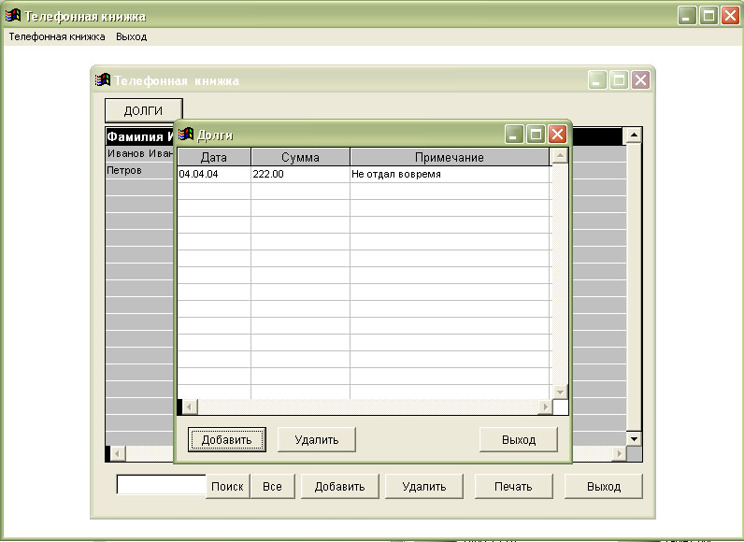This screenshot has height=542, width=744.
Task: Click the ДОЛГИ button
Action: click(143, 110)
